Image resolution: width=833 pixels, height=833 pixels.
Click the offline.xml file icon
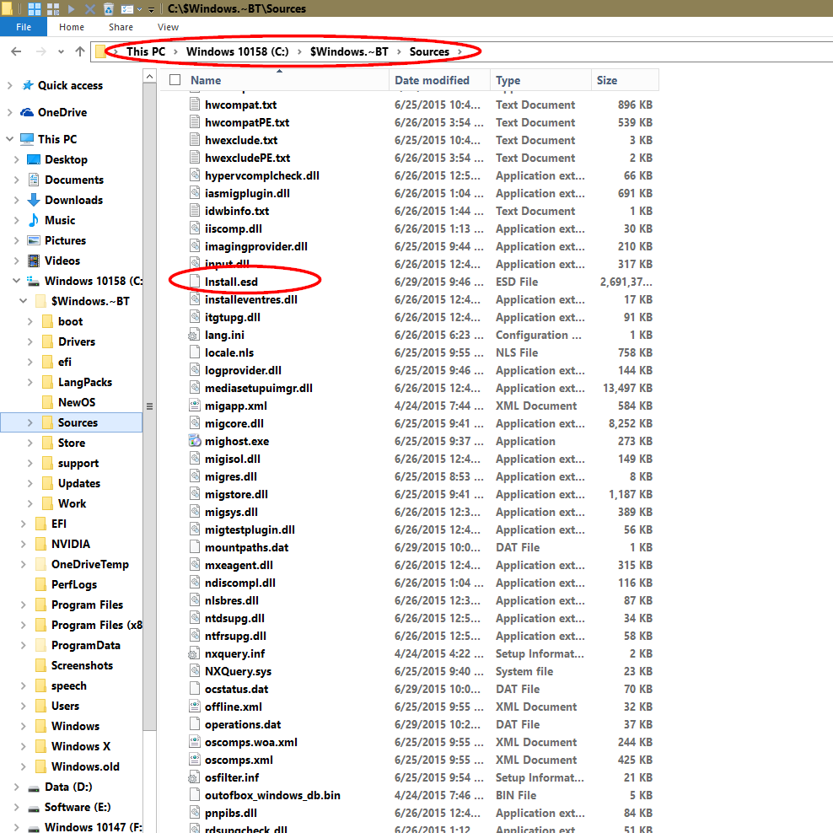[195, 707]
